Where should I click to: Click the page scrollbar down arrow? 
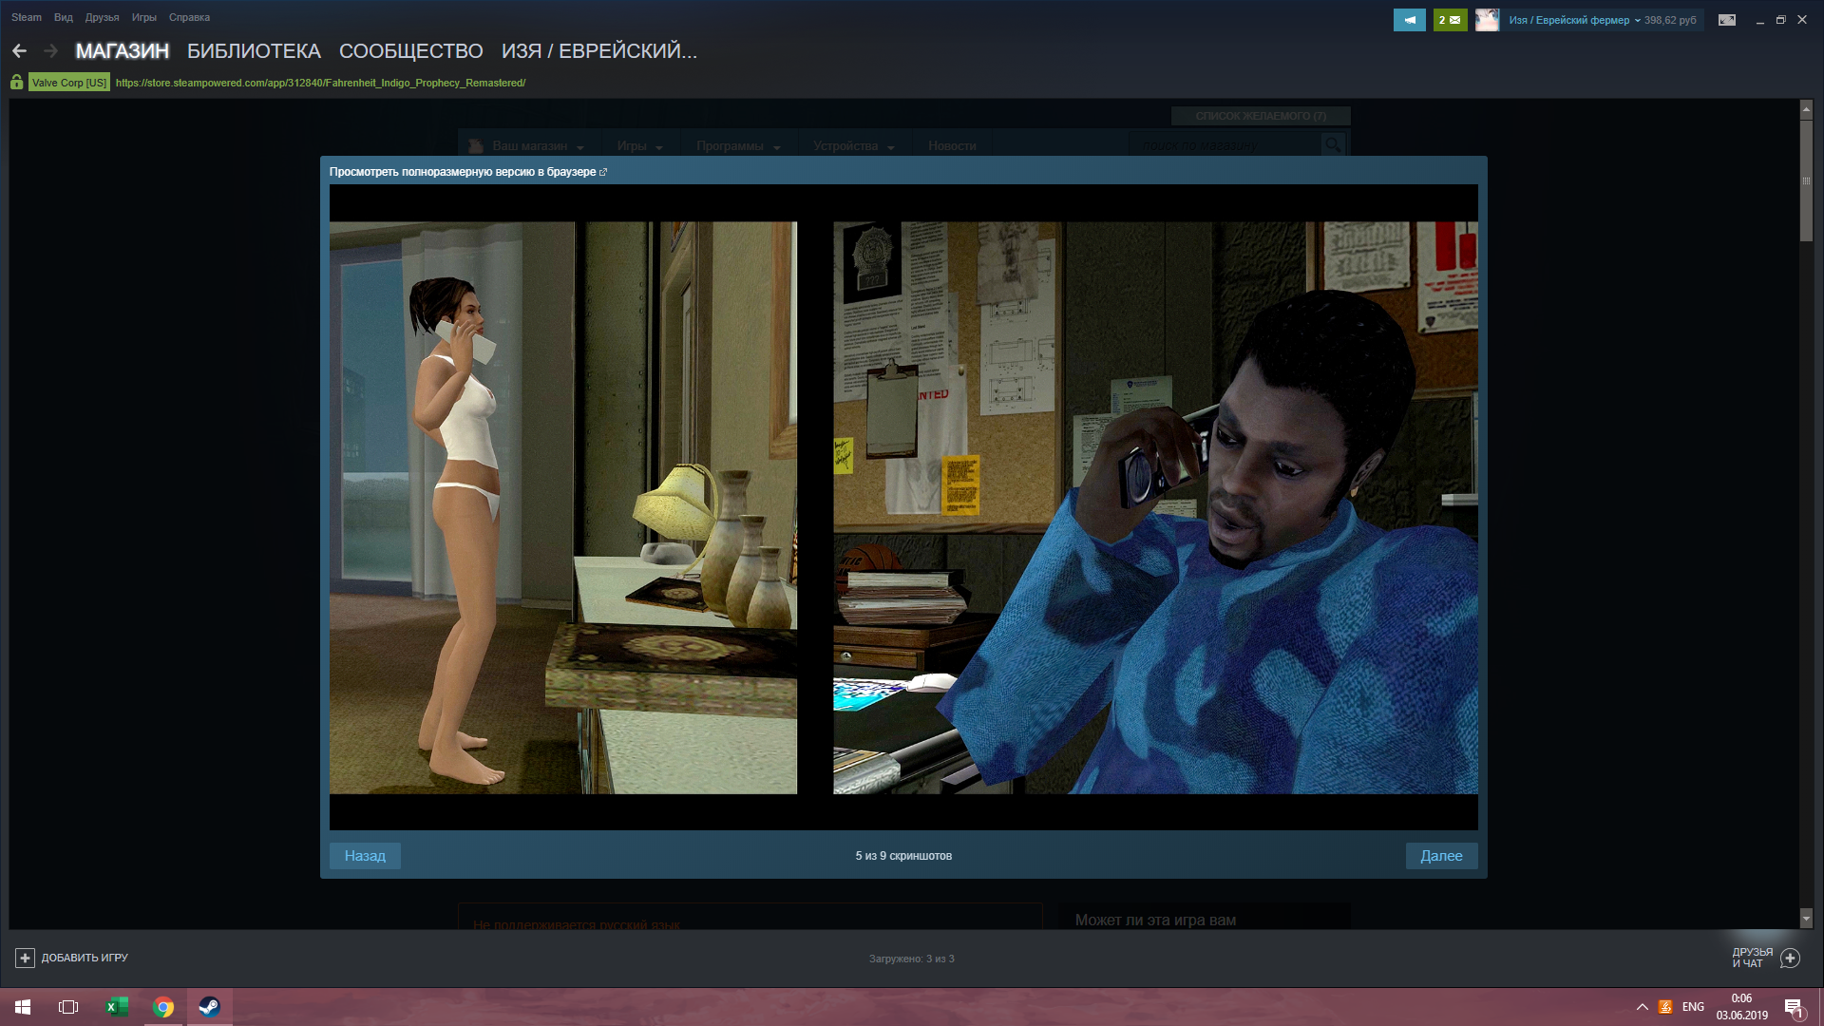(1806, 919)
